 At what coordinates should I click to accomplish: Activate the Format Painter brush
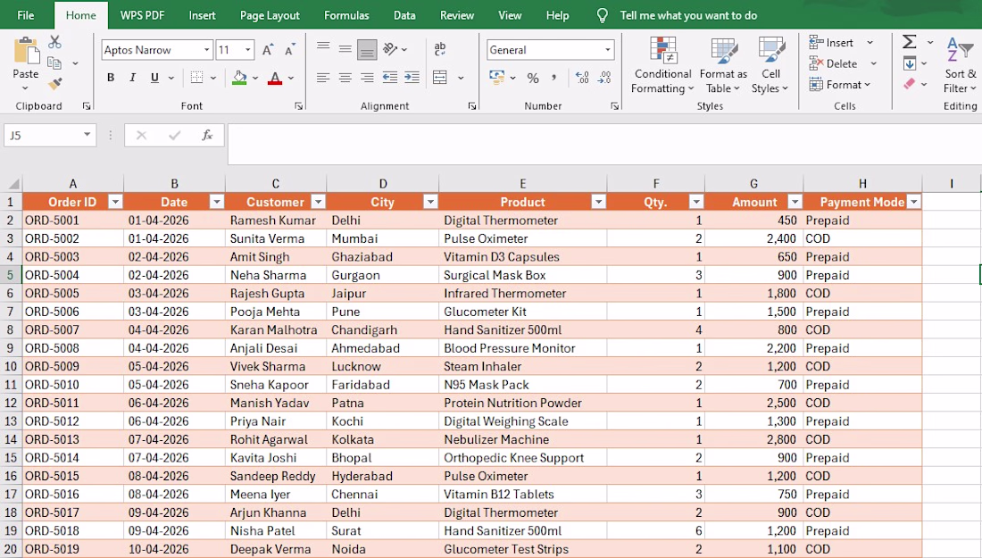point(55,83)
